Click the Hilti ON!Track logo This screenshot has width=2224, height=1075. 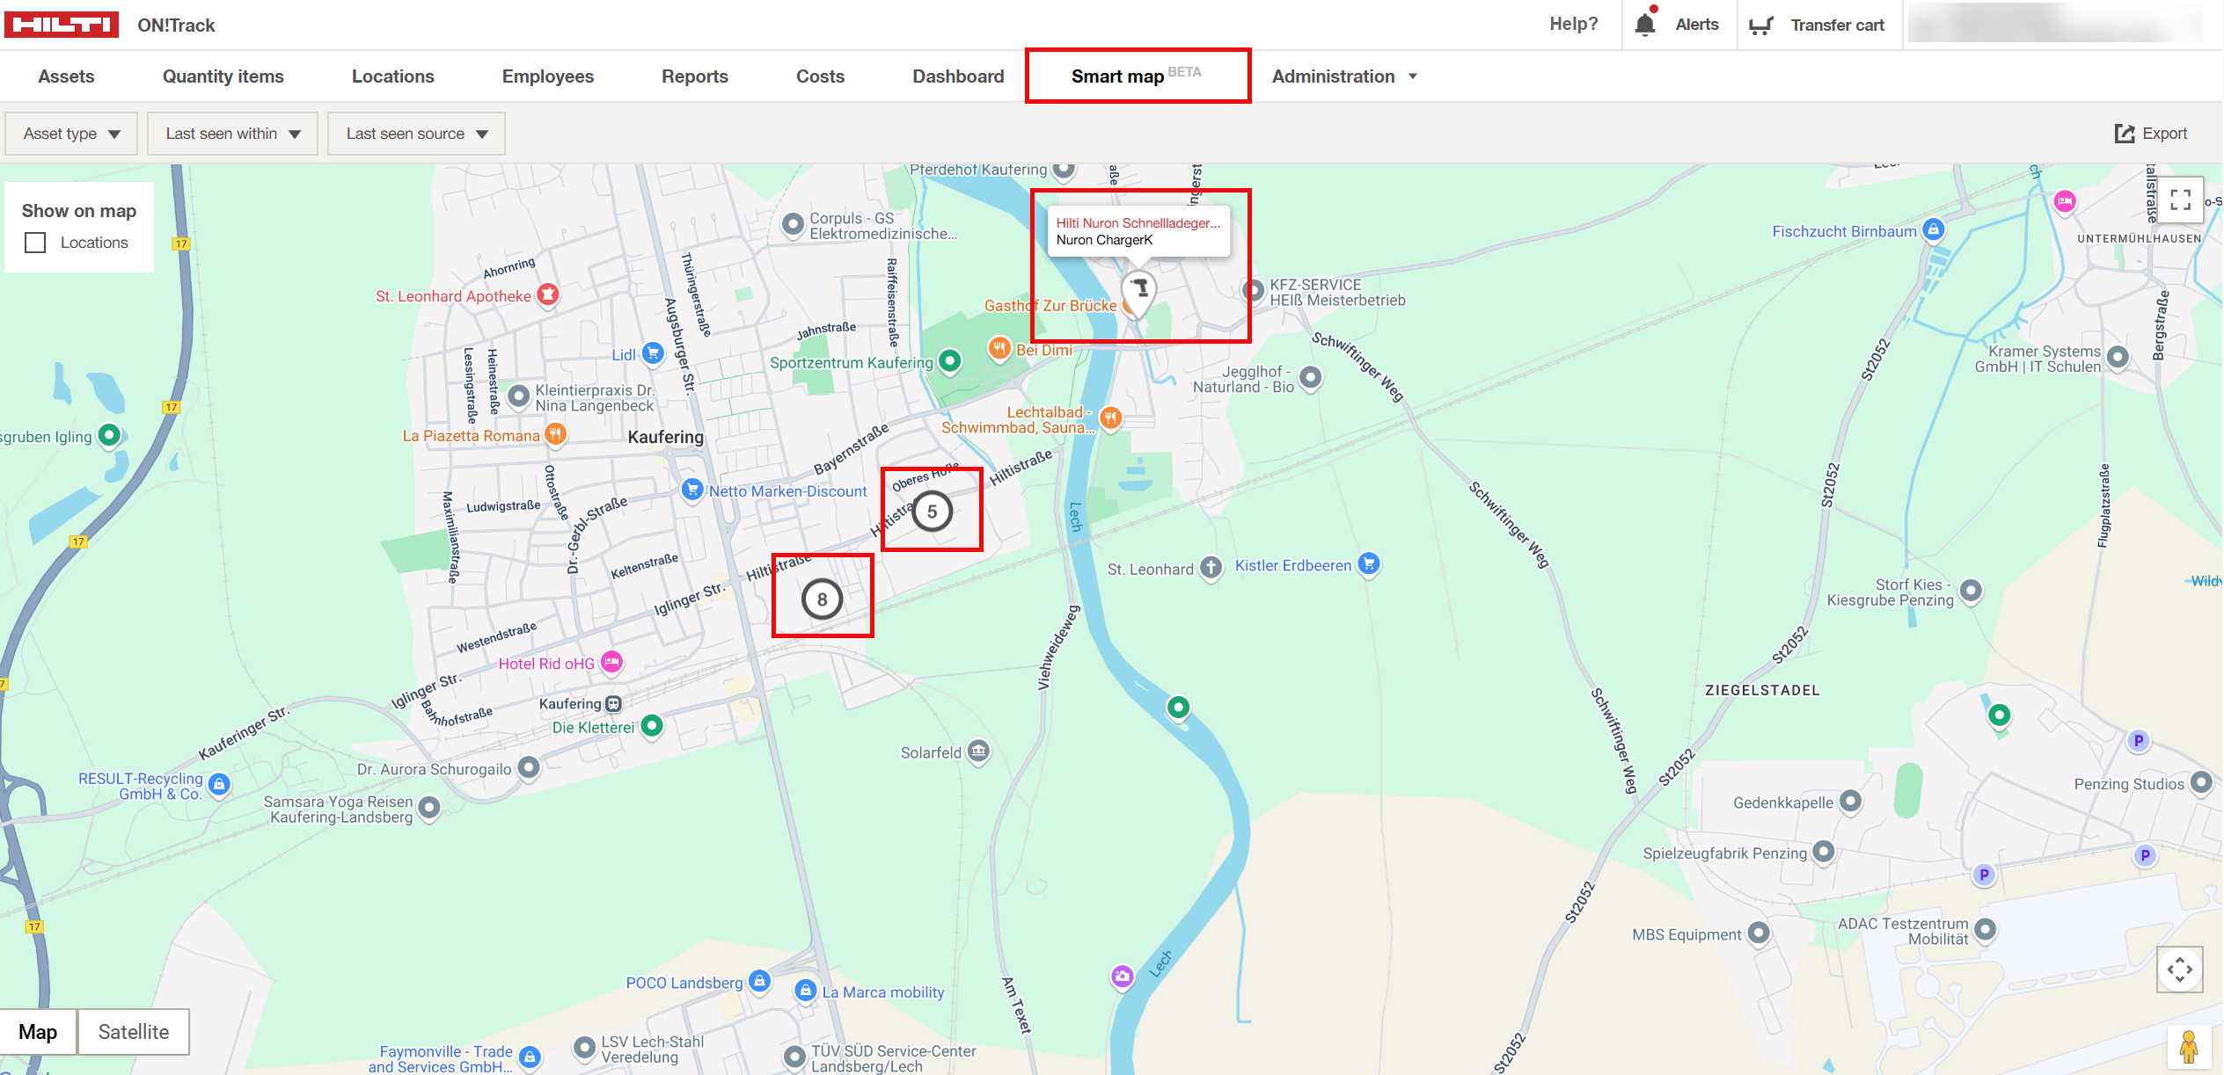62,24
